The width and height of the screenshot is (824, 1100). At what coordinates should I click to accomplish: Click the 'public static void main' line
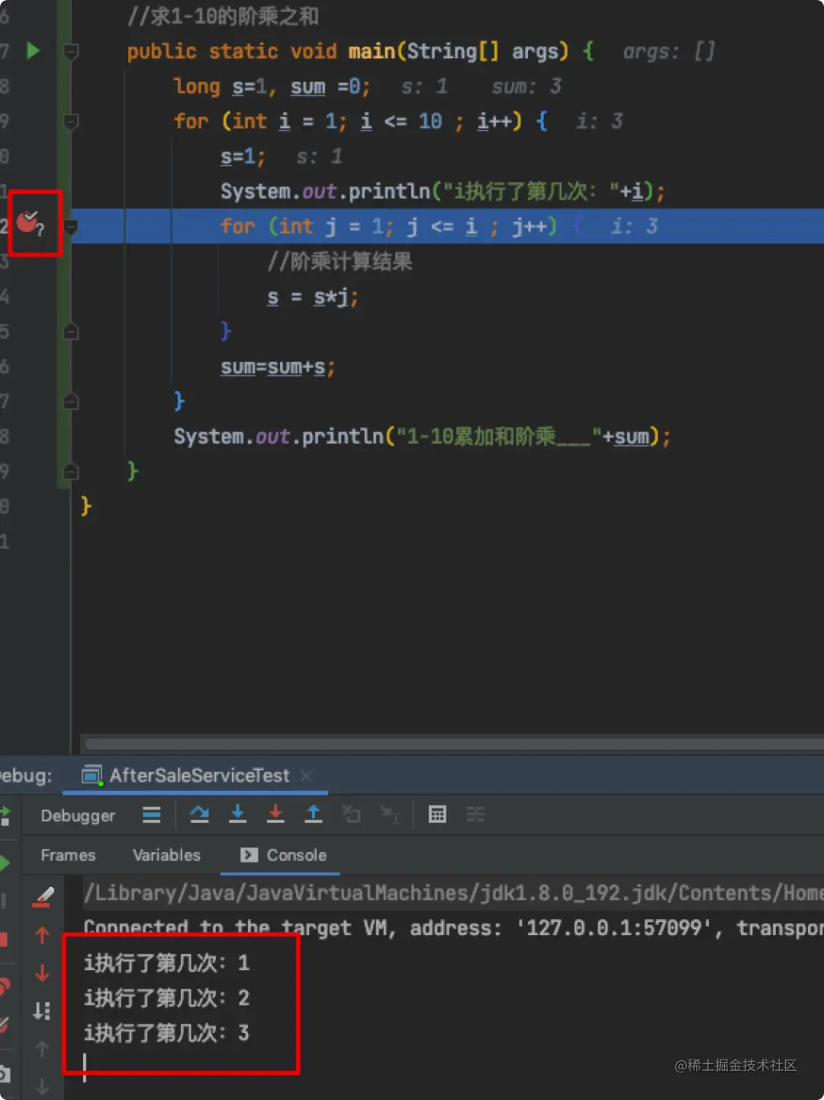(x=360, y=51)
